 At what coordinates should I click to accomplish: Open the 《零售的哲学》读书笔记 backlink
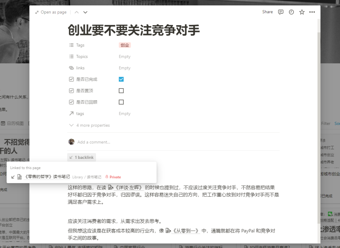47,177
